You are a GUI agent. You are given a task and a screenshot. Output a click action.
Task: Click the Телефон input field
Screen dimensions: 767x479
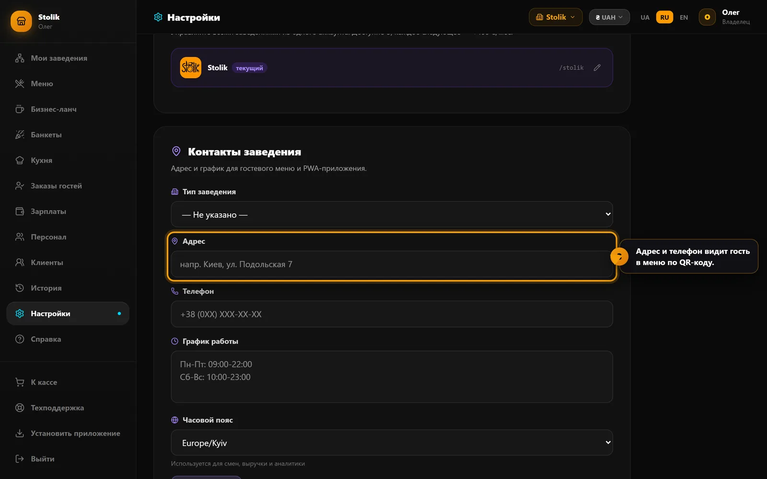392,314
